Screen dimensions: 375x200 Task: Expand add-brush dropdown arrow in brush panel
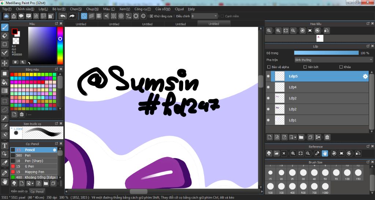[x=33, y=184]
